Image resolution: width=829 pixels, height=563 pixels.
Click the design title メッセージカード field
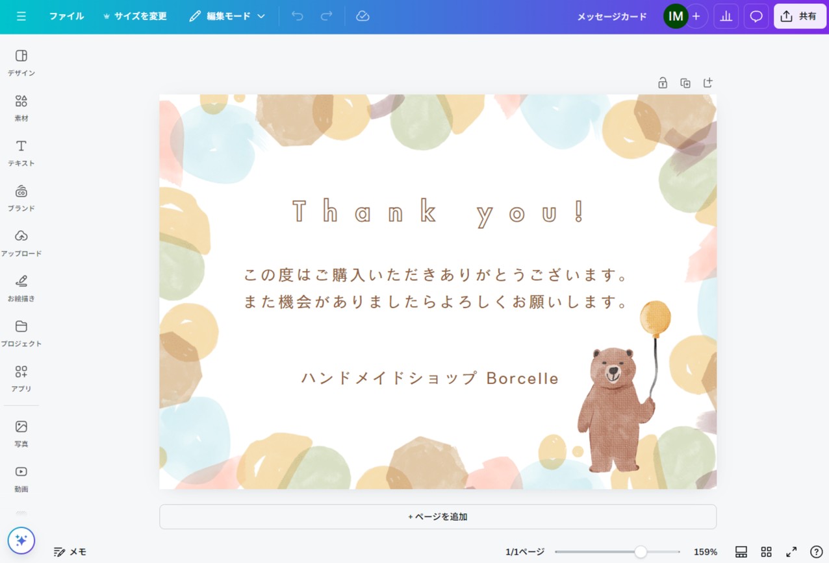[611, 16]
